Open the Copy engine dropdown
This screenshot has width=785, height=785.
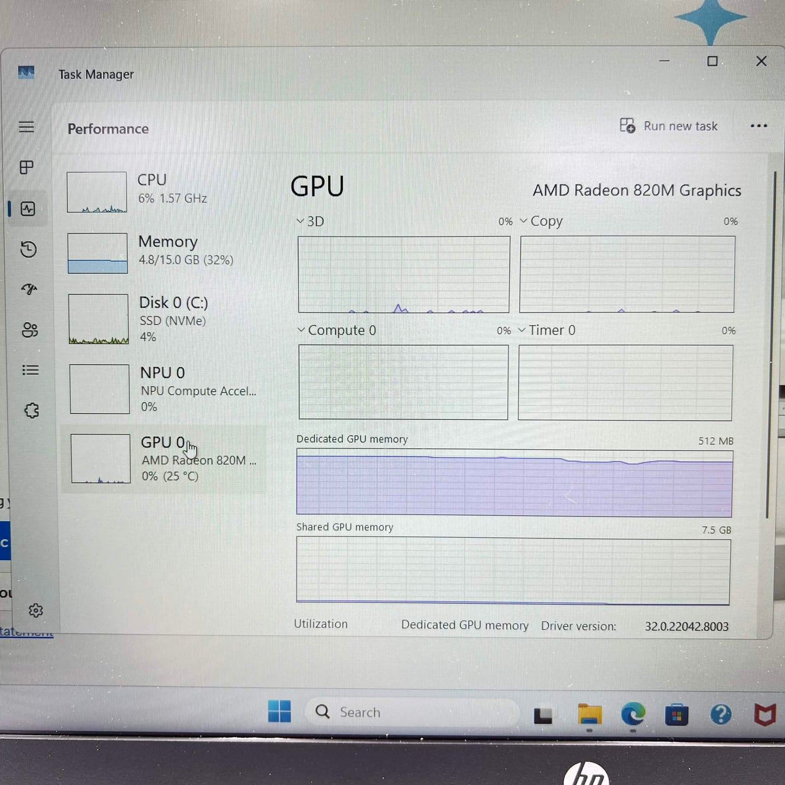541,221
